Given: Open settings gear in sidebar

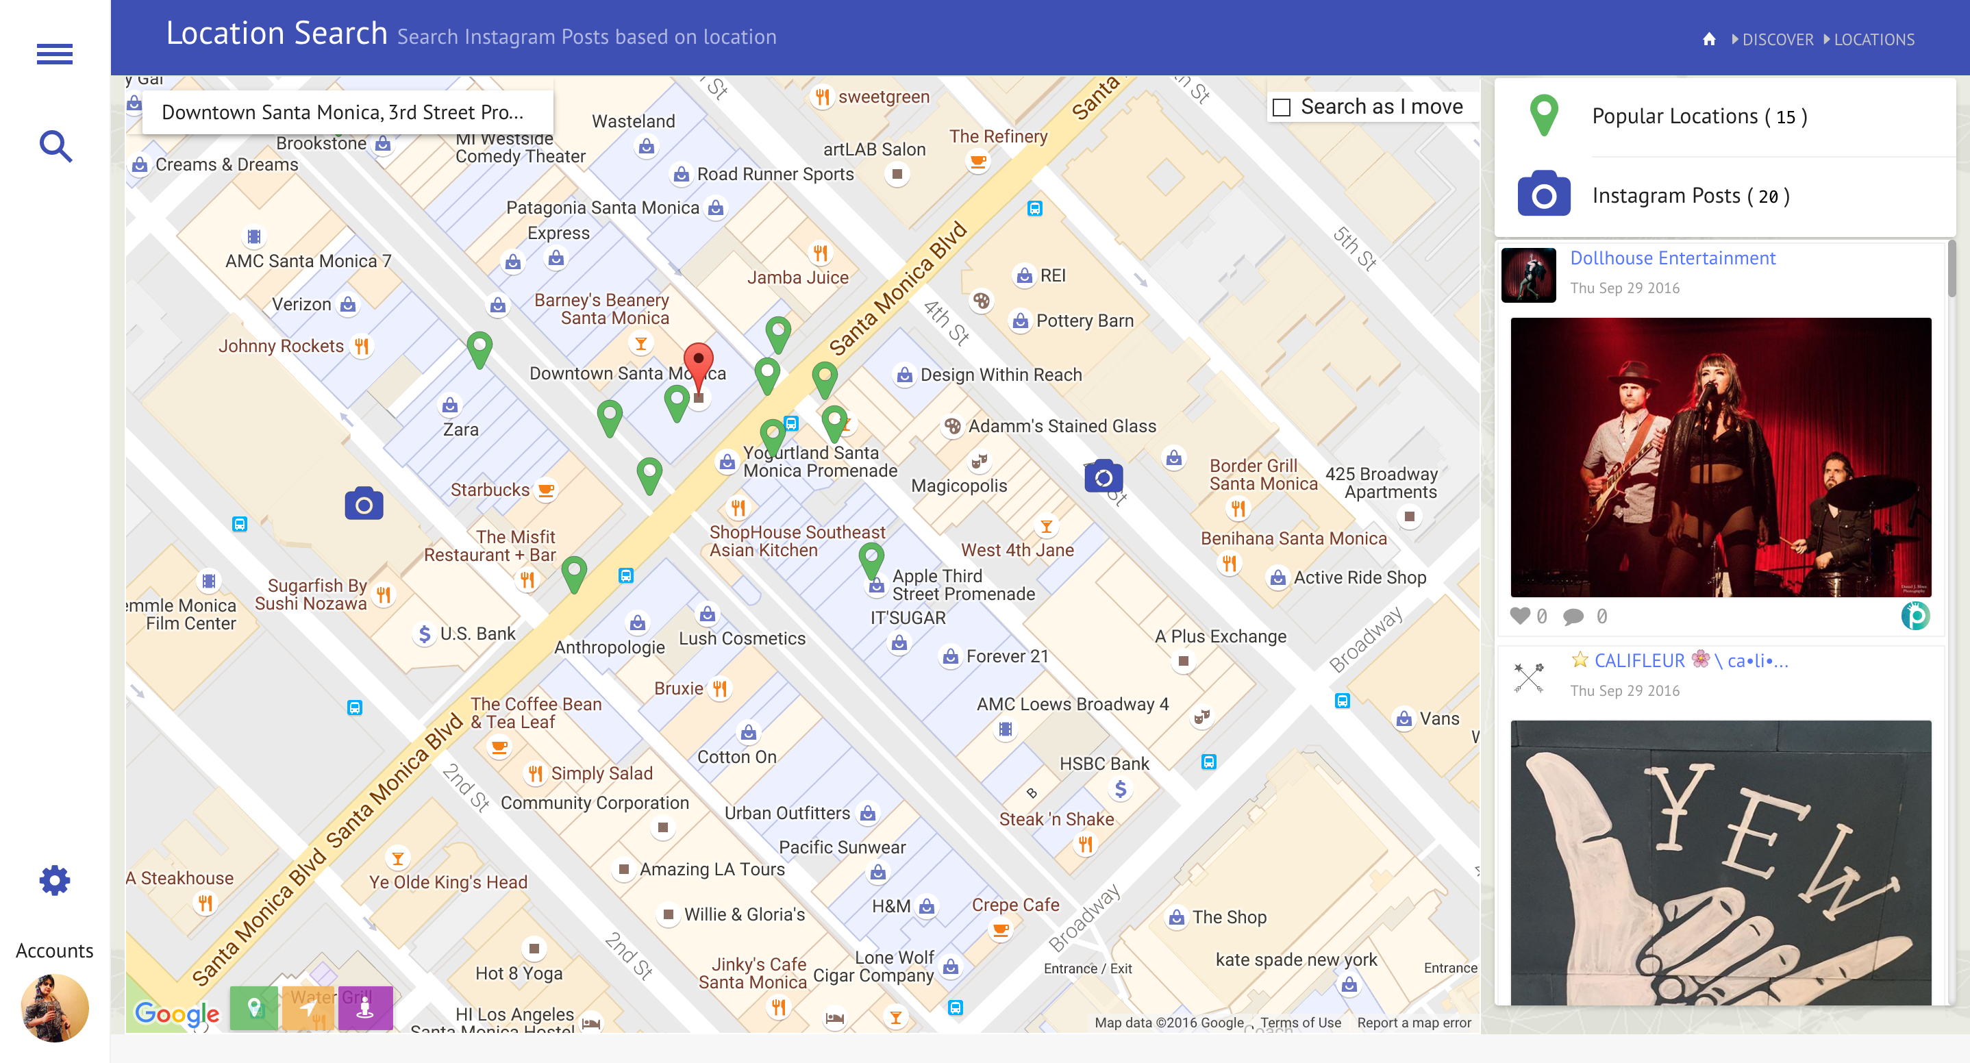Looking at the screenshot, I should (x=54, y=881).
